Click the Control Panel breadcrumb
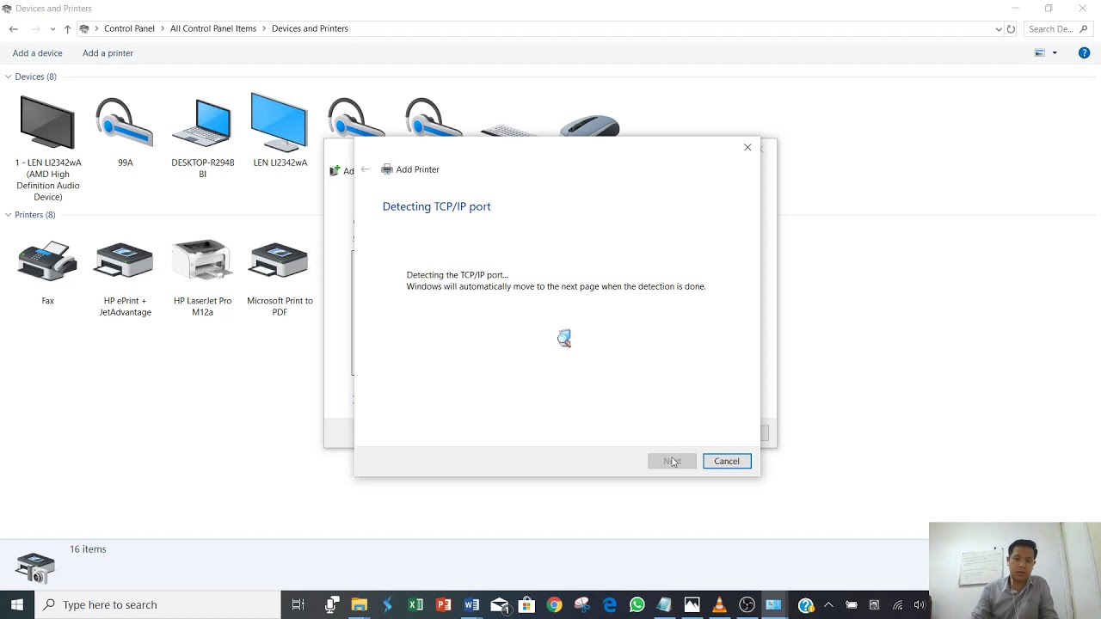The image size is (1101, 619). click(x=129, y=28)
